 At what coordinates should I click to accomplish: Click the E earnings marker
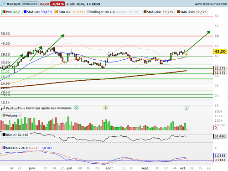(x=106, y=108)
